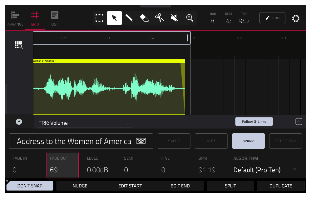Click the Bar position value

tap(213, 21)
